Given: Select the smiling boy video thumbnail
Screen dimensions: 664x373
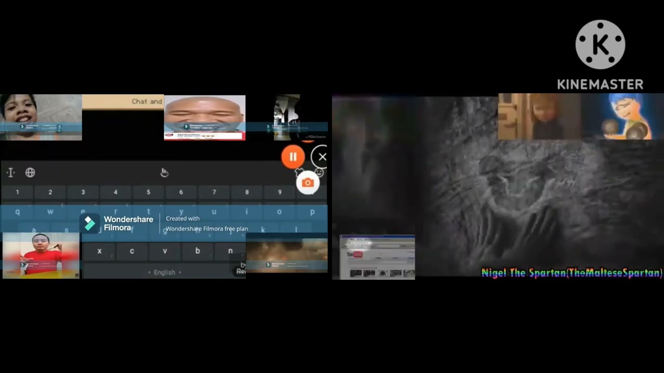Looking at the screenshot, I should (41, 118).
